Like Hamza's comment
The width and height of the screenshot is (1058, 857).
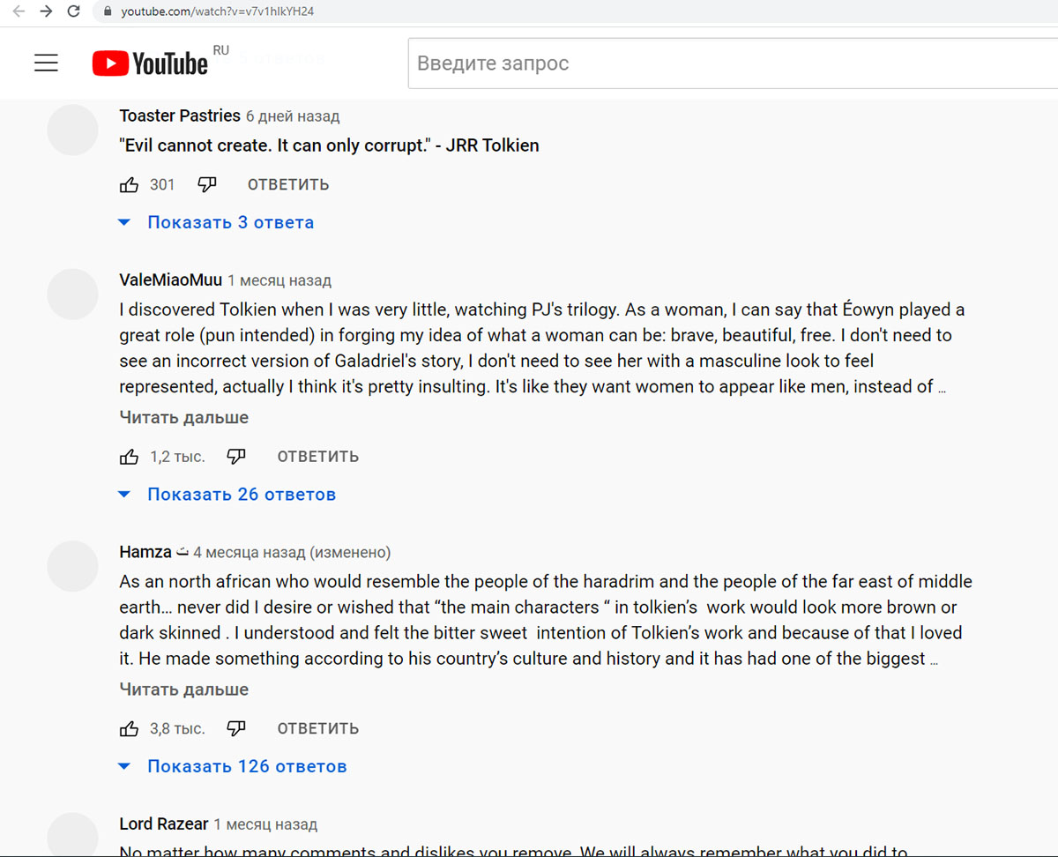tap(130, 729)
